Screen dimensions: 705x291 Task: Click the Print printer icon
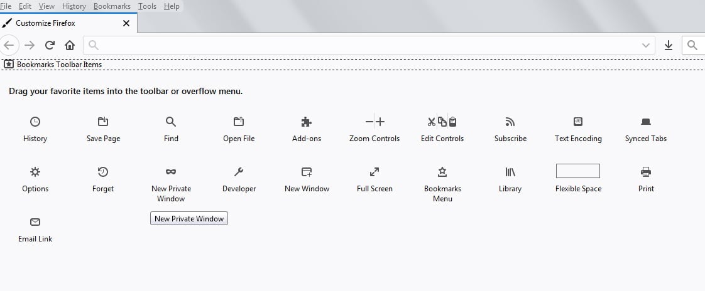[646, 172]
